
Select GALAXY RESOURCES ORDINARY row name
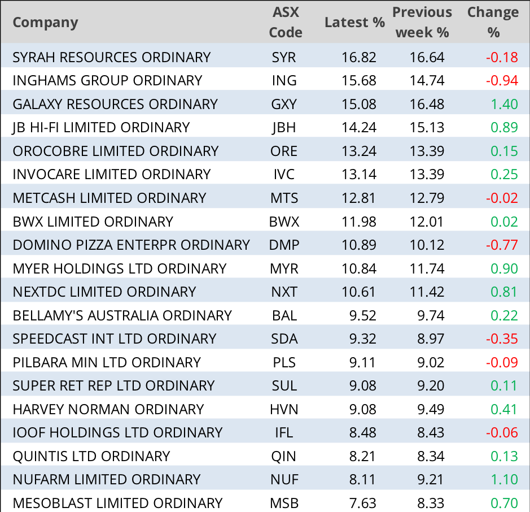pyautogui.click(x=115, y=104)
